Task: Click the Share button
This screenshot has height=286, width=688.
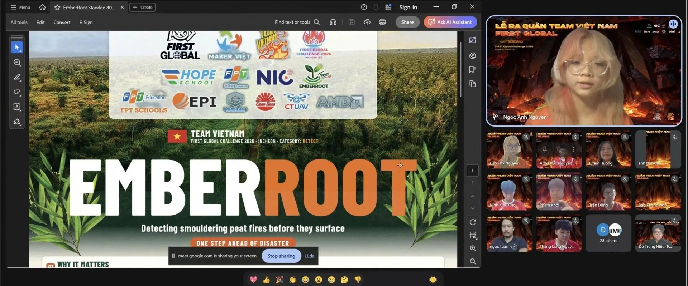Action: click(407, 22)
